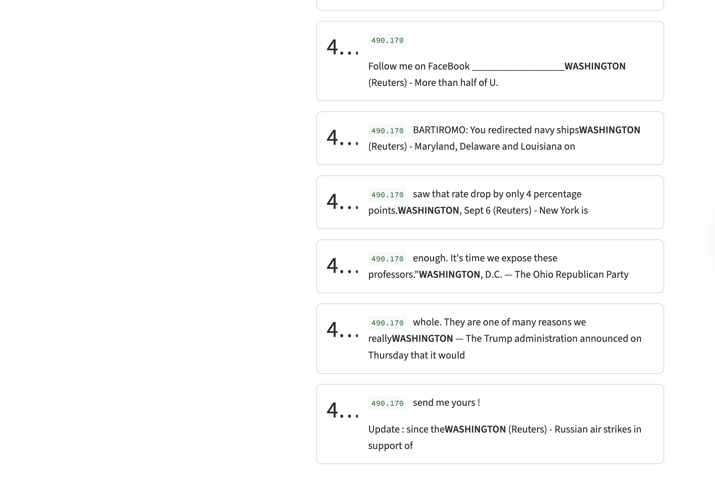This screenshot has height=495, width=715.
Task: Click bold WASHINGTON after "Update : since the"
Action: pos(475,429)
